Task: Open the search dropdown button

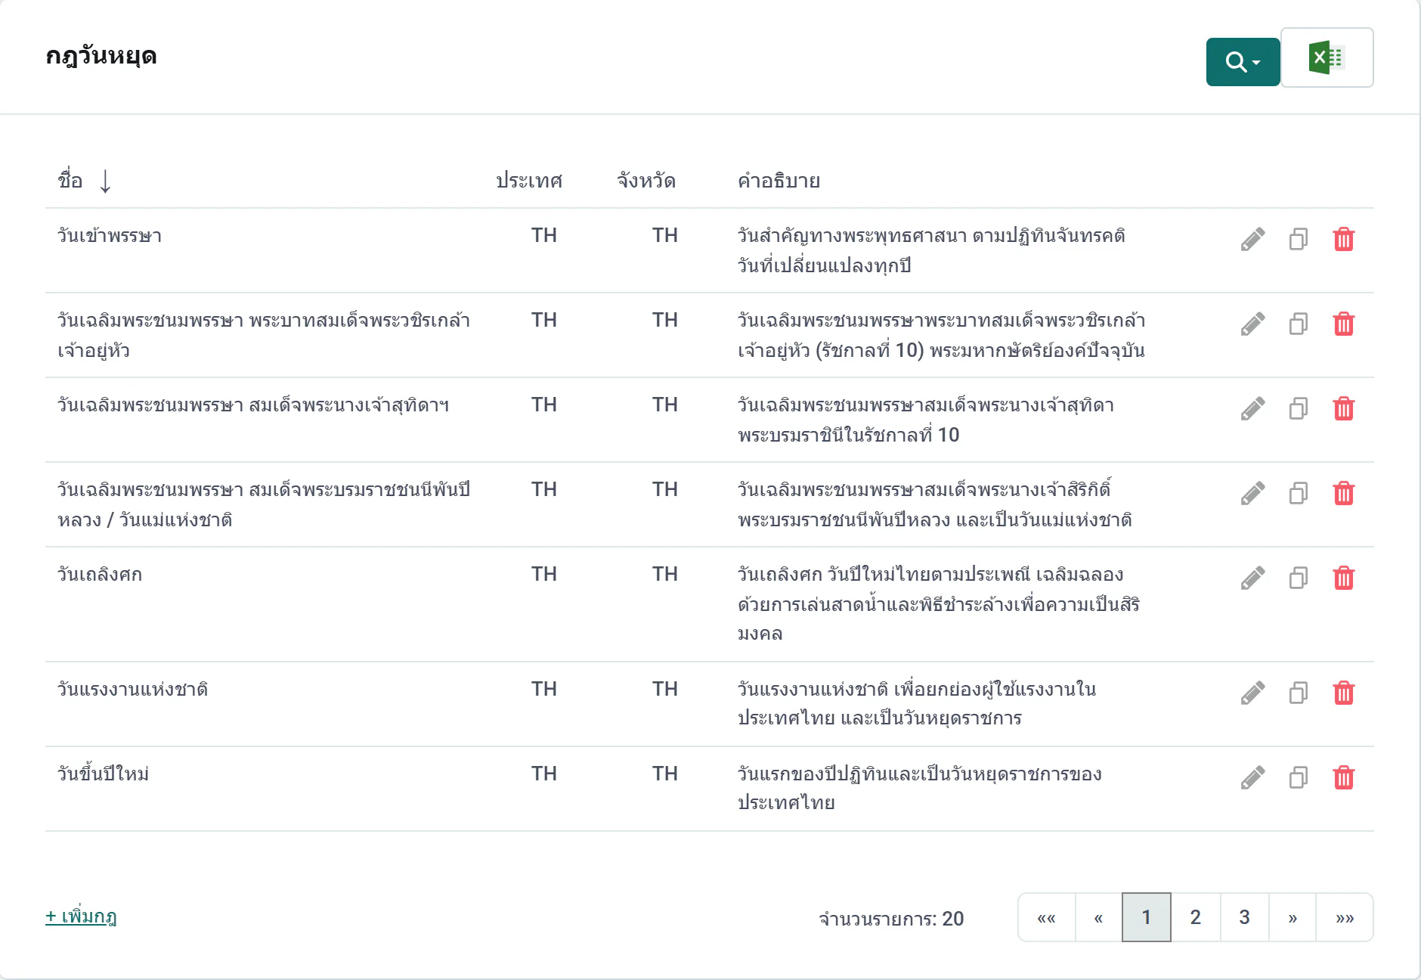Action: [x=1243, y=62]
